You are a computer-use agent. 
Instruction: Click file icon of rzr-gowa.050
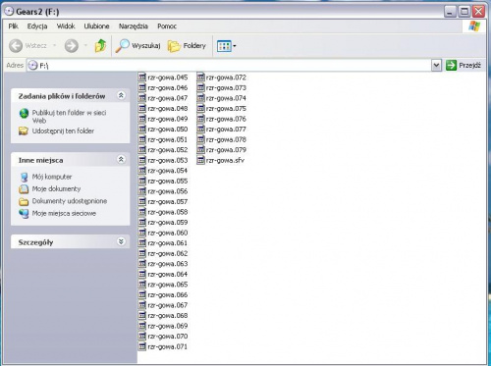coord(142,129)
